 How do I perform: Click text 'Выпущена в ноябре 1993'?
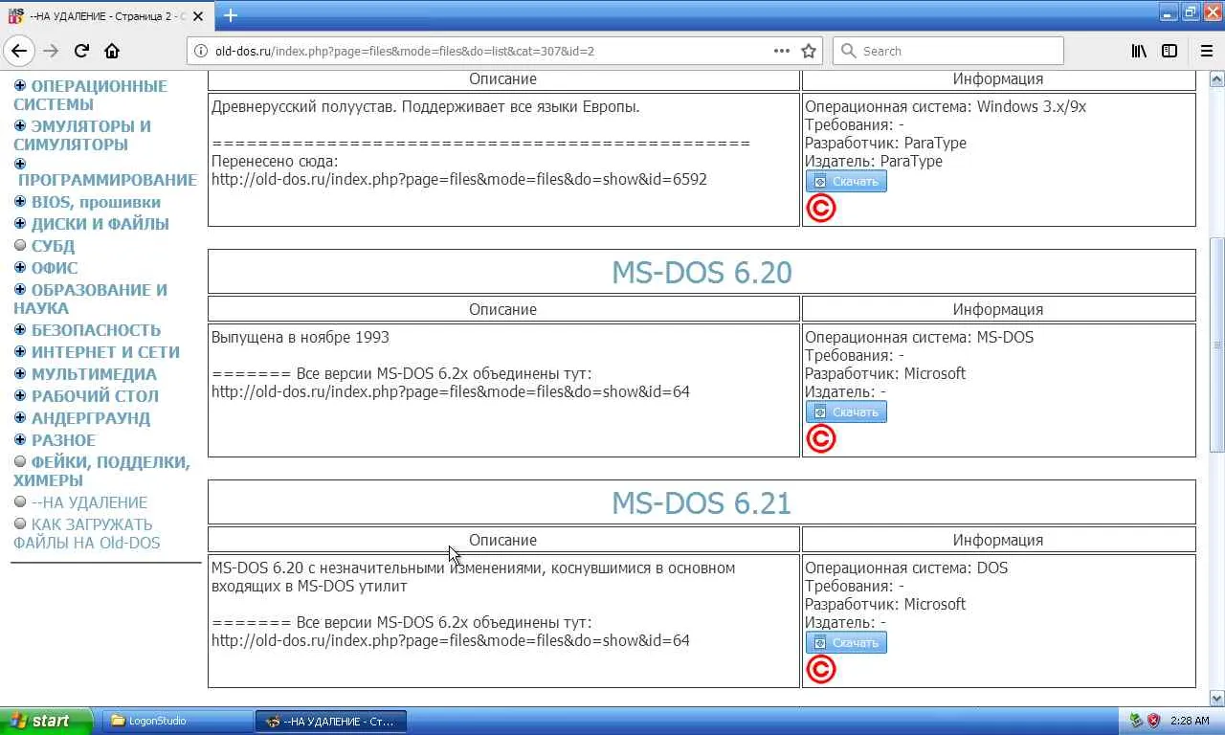point(301,337)
